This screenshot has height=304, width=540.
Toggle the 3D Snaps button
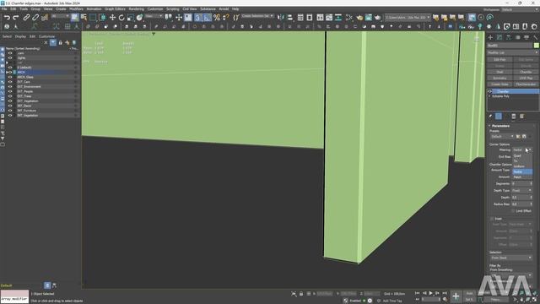tap(197, 17)
